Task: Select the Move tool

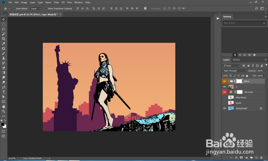Action: point(3,19)
